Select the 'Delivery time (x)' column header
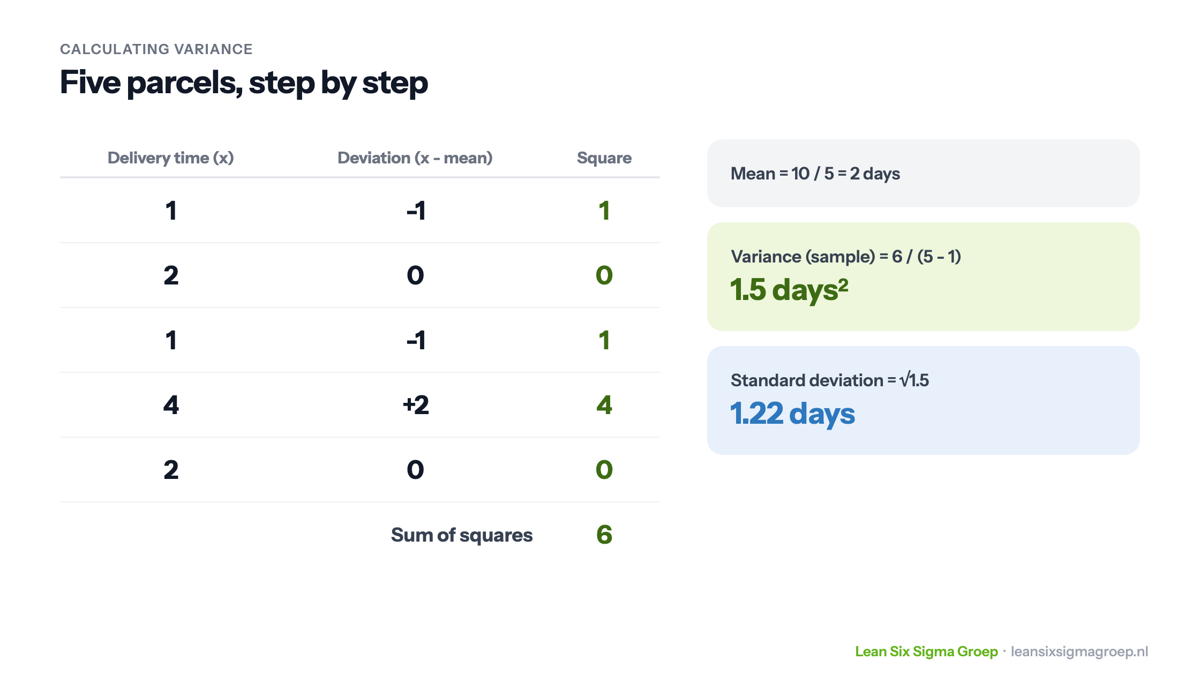The image size is (1200, 675). pos(171,158)
